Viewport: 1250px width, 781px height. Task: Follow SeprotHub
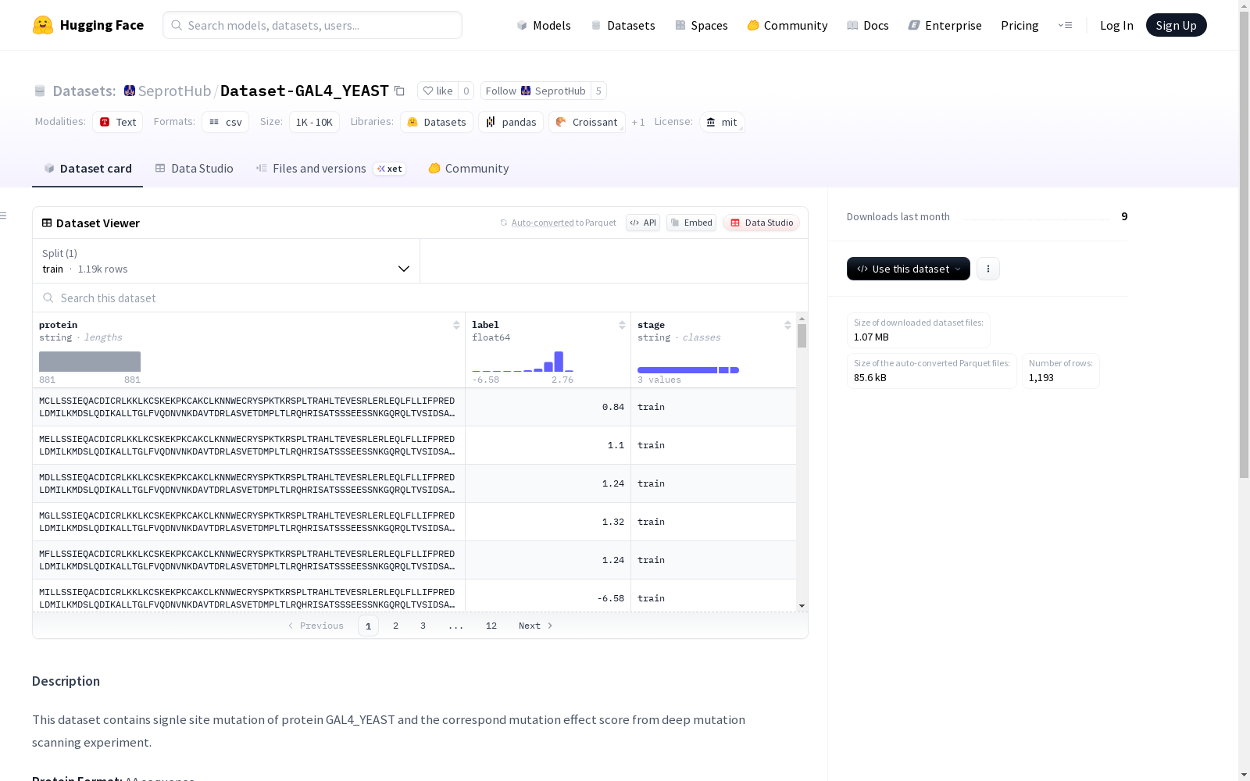point(536,91)
